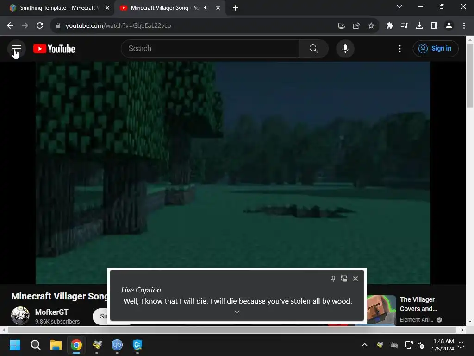The image size is (474, 356).
Task: Select the Minecraft Villager Song tab
Action: (165, 8)
